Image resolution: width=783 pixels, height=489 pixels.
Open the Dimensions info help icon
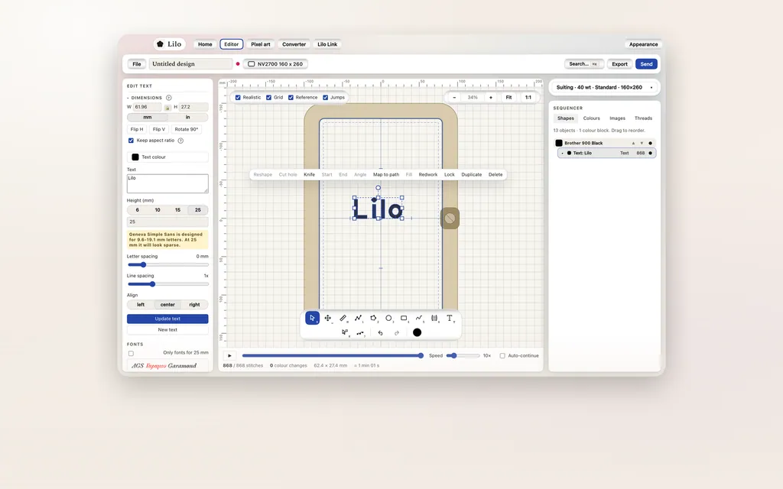pos(169,98)
